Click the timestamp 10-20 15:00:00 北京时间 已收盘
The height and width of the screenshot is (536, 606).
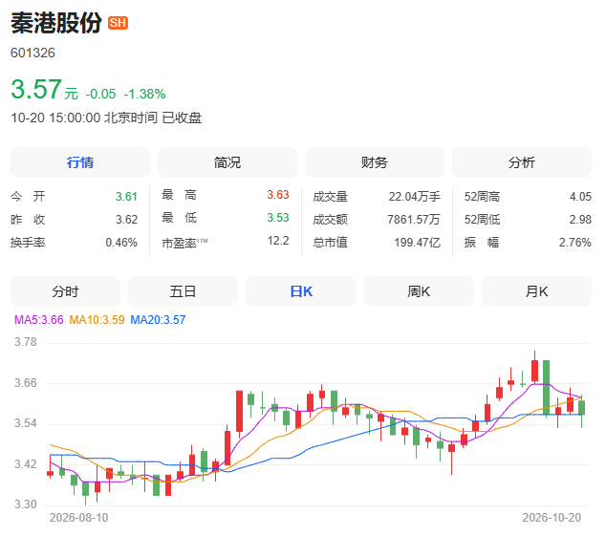(x=106, y=118)
